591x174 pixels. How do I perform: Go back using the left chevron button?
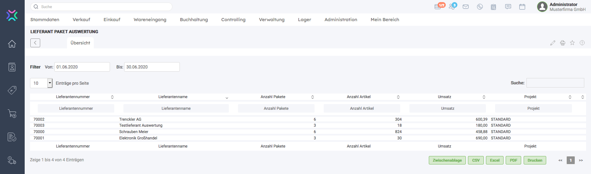pos(35,43)
